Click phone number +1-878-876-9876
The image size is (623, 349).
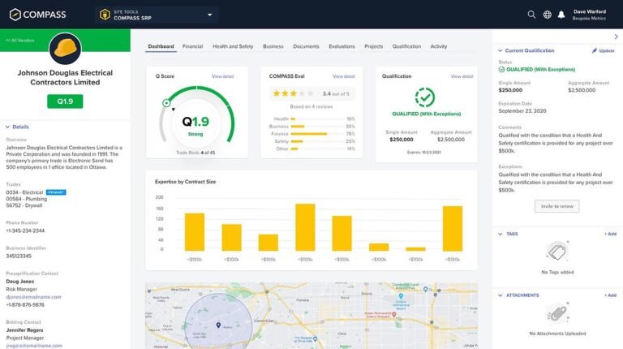tap(25, 305)
